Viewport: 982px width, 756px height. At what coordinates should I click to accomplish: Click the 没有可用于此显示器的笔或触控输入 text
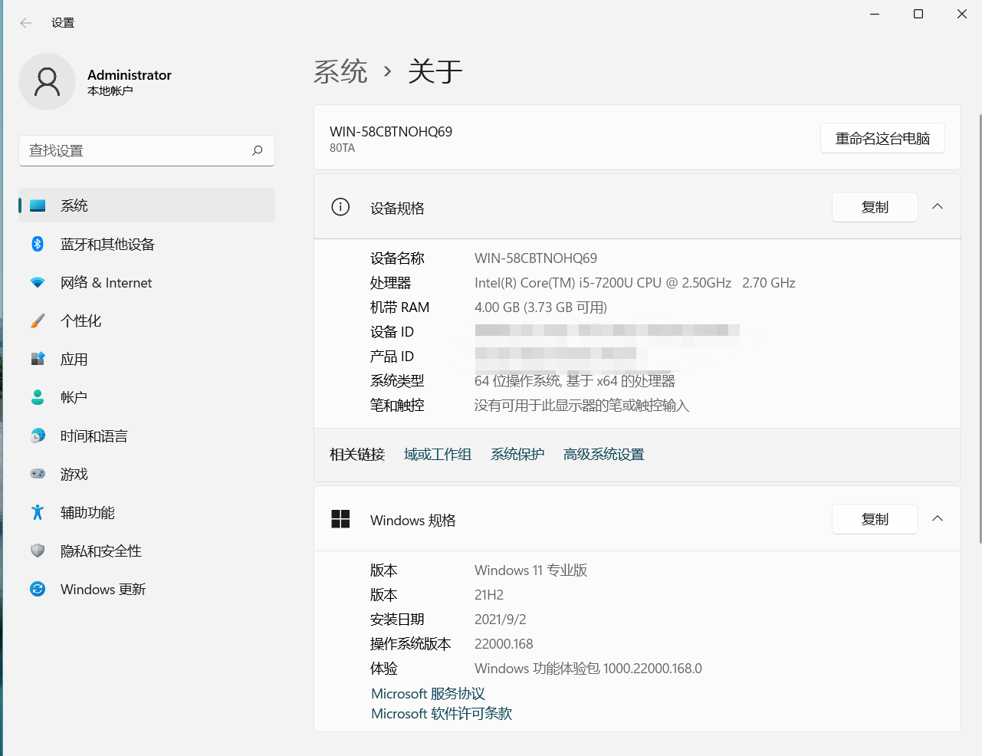pos(582,406)
